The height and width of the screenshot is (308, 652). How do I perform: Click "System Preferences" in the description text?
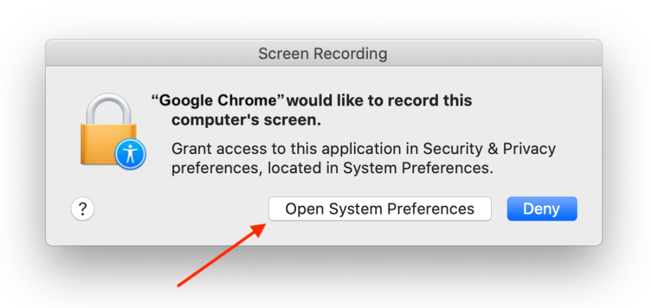coord(418,169)
